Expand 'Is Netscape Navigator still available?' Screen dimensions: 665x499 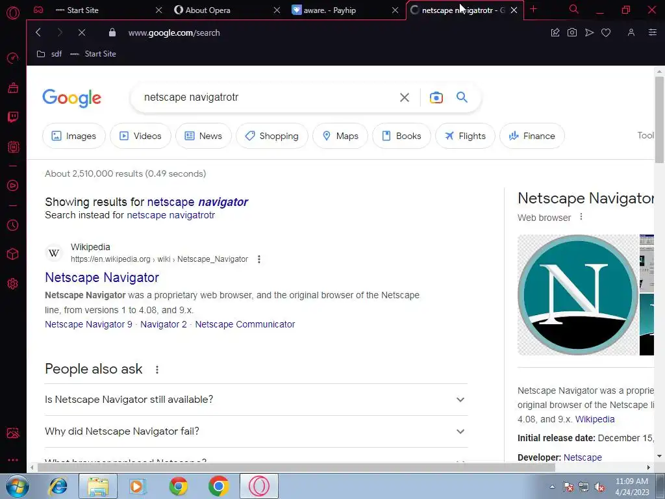pos(256,400)
